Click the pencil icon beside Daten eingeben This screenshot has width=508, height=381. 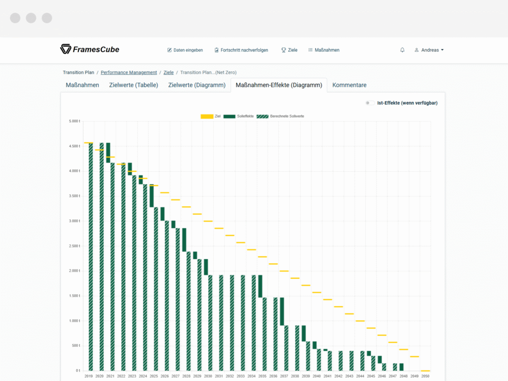170,50
